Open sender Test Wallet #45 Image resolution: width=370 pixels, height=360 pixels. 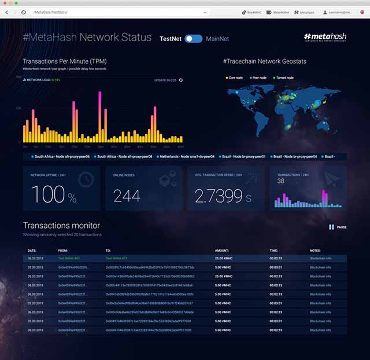tap(69, 259)
